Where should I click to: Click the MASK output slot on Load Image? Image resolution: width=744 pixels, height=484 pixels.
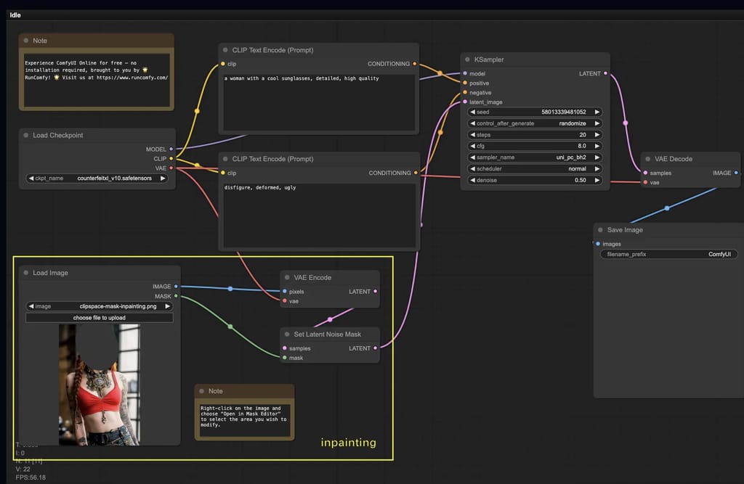click(x=174, y=296)
